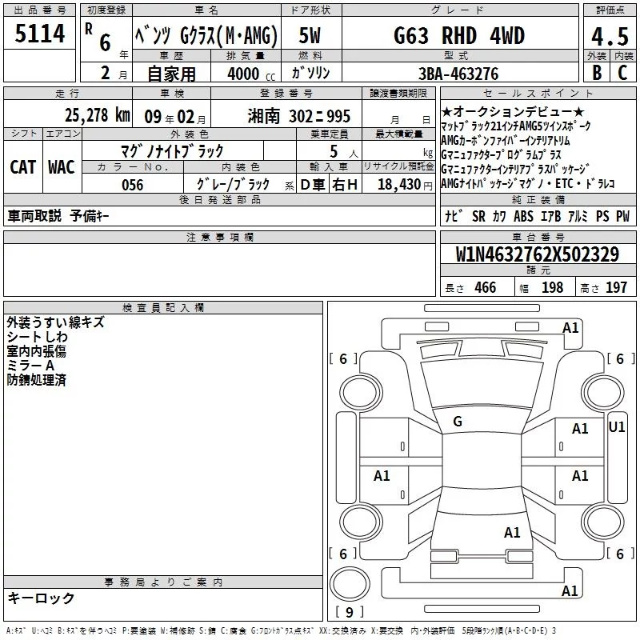Click the A1 mark on the rear bumper
640x640 pixels.
570,590
